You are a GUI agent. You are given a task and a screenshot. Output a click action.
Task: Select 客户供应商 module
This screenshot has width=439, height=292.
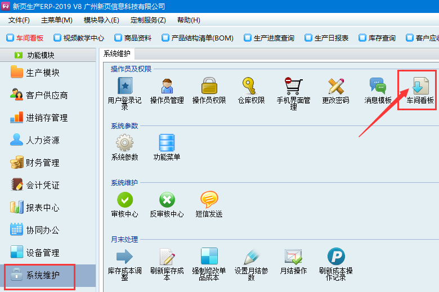[x=39, y=95]
